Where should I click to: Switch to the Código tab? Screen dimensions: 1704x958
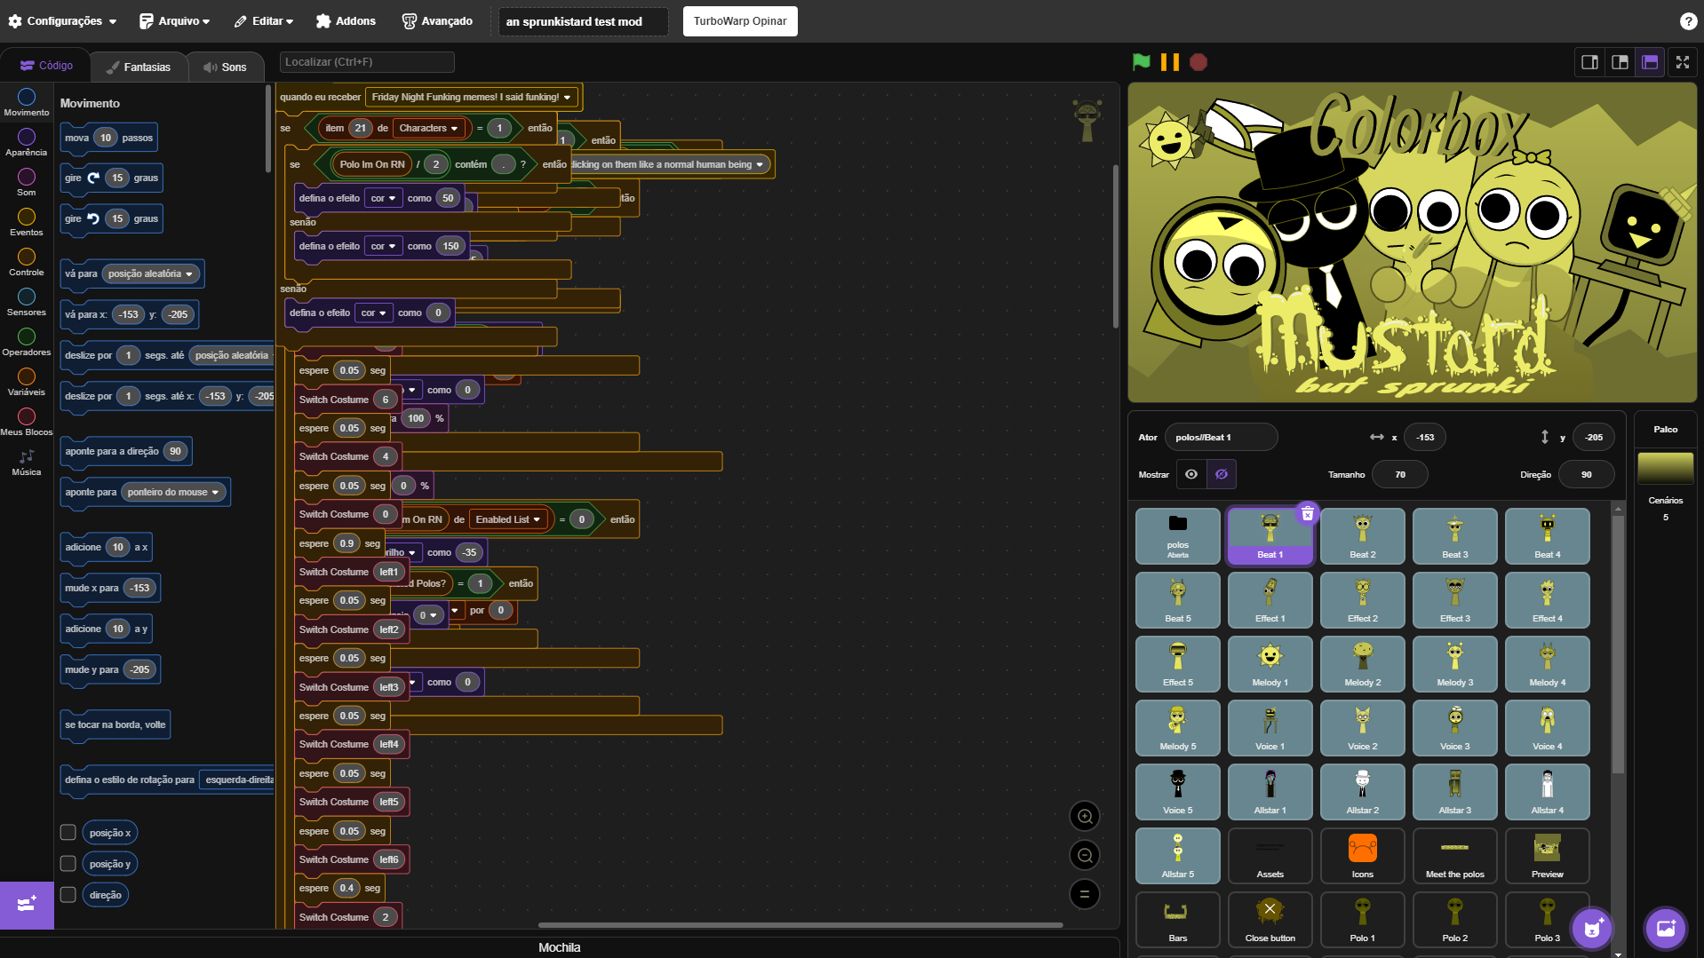coord(46,66)
